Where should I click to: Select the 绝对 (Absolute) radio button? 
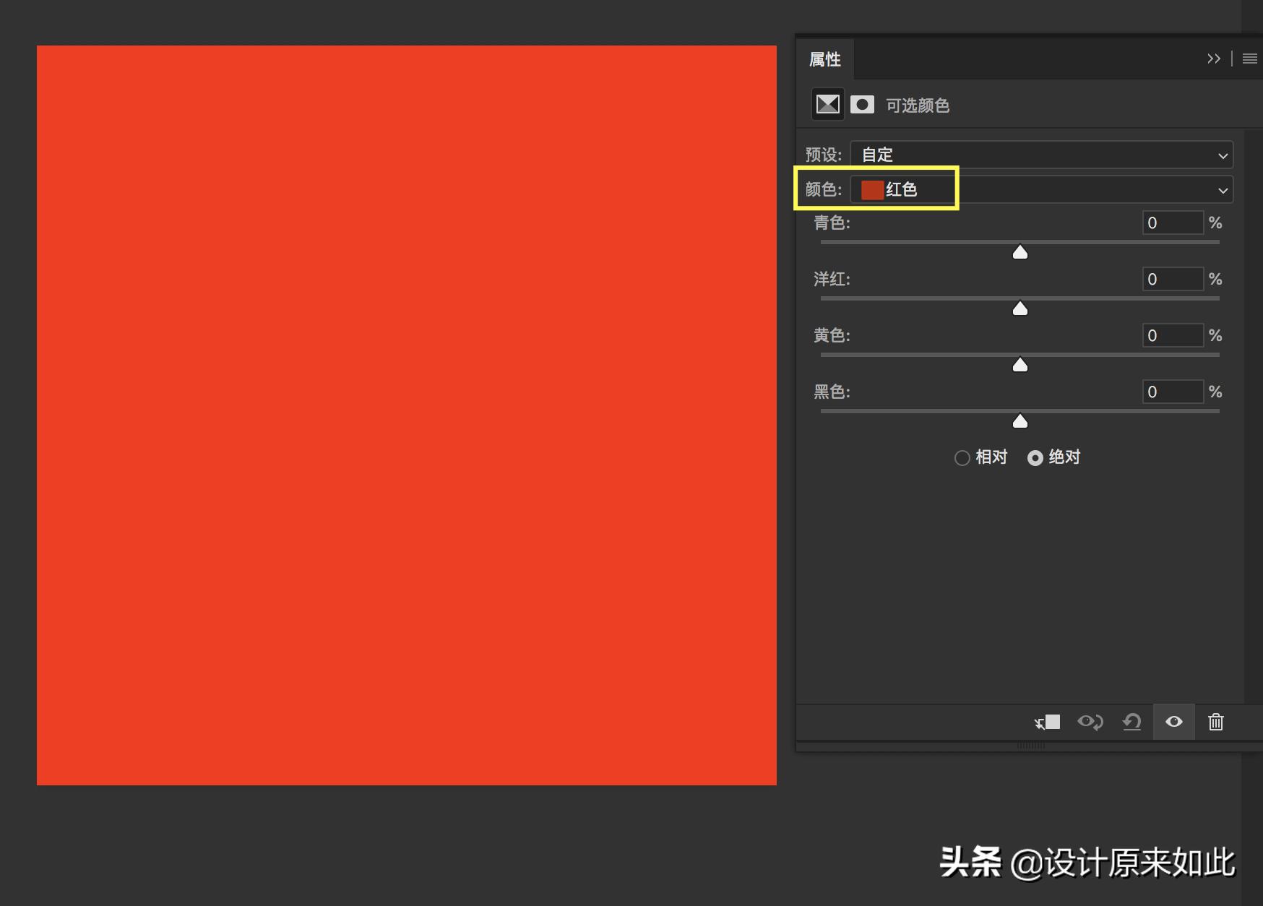(1035, 458)
